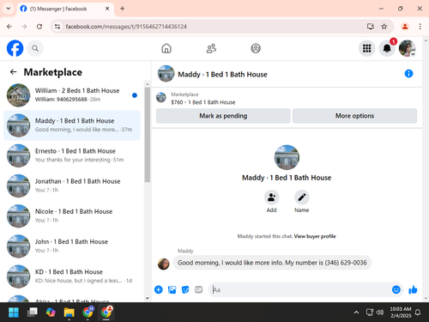Send a thumbs-up like

[413, 289]
